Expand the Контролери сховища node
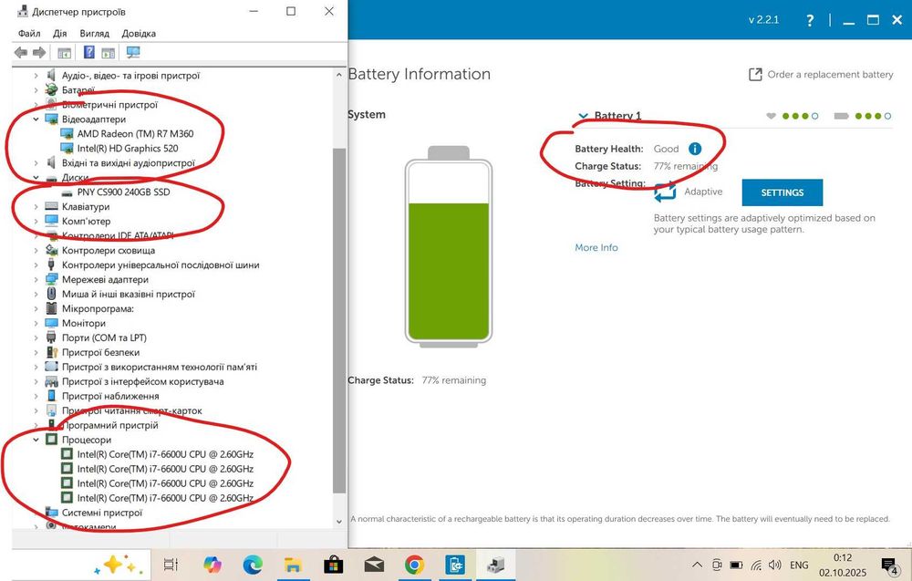The width and height of the screenshot is (912, 581). 36,250
